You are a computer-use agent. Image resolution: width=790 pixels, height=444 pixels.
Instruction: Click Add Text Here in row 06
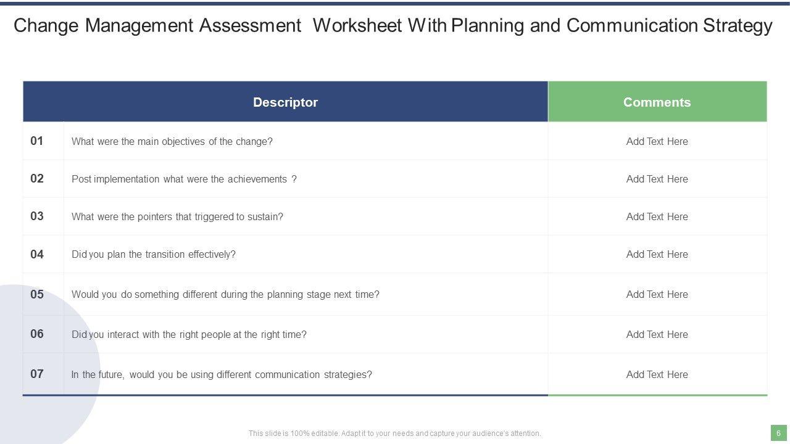click(657, 334)
